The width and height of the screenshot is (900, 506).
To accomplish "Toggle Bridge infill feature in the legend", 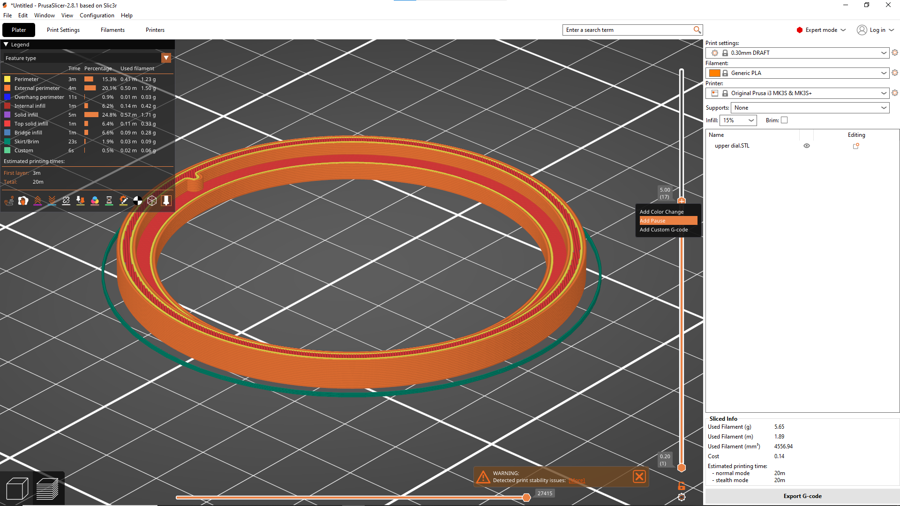I will coord(28,133).
